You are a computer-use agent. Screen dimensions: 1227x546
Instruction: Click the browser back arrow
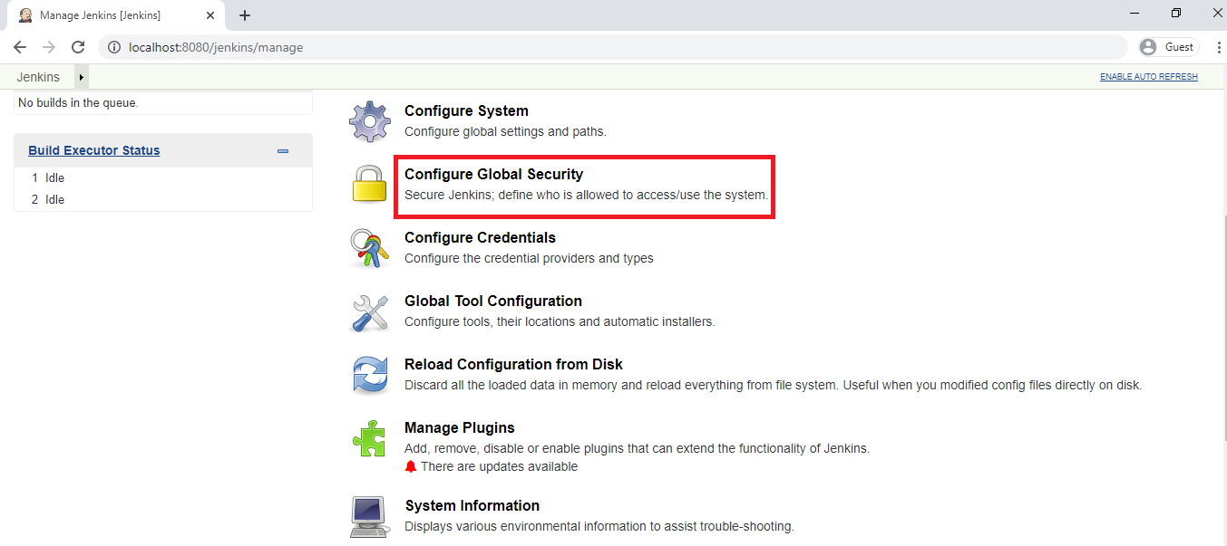click(x=20, y=47)
